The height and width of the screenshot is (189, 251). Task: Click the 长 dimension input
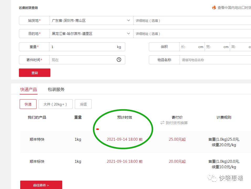192,47
